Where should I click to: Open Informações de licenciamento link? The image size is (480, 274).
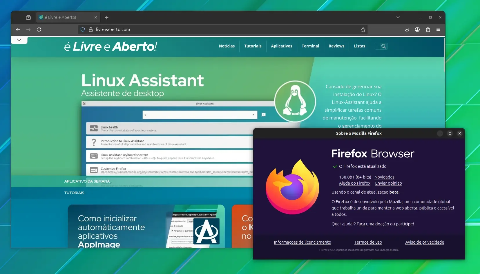(303, 242)
